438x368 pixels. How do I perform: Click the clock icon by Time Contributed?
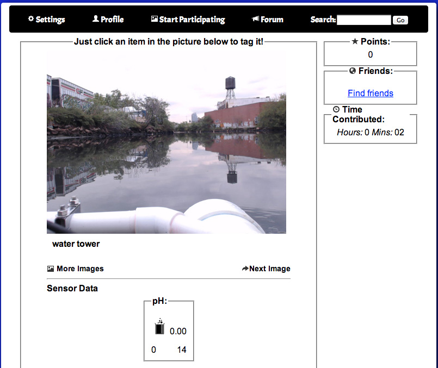point(336,109)
